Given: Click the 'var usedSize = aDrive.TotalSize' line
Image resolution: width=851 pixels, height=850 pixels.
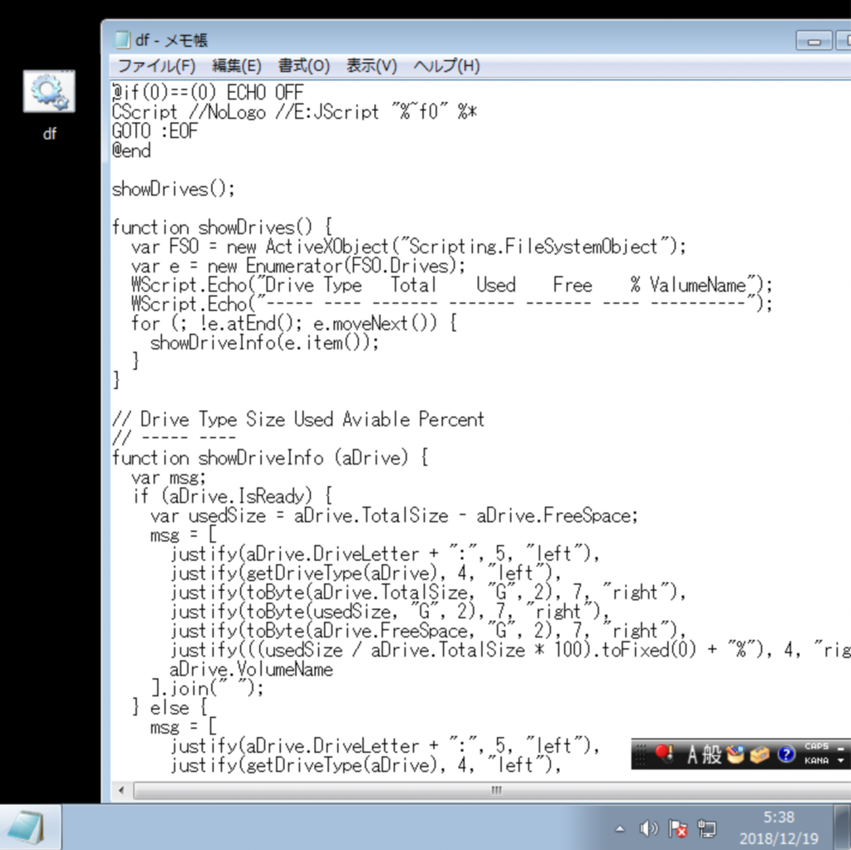Looking at the screenshot, I should (x=394, y=516).
